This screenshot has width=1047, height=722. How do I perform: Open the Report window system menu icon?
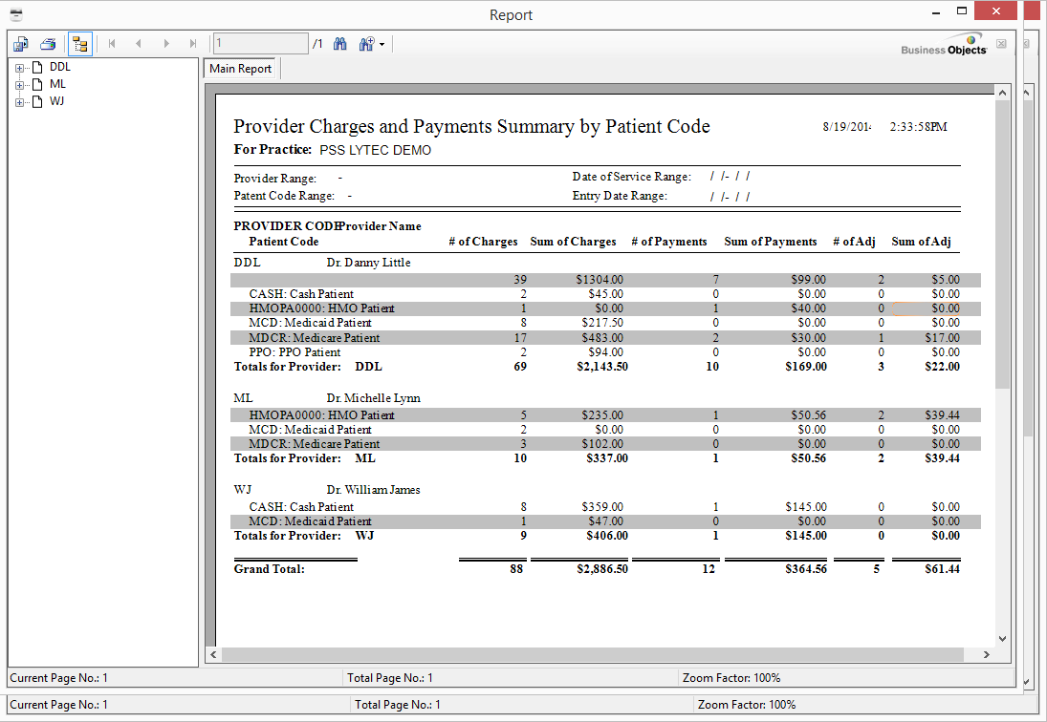click(x=16, y=14)
